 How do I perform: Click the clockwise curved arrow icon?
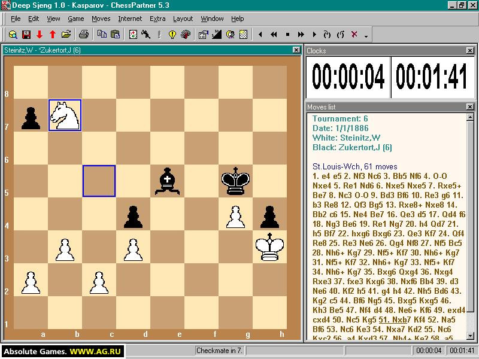coord(327,35)
